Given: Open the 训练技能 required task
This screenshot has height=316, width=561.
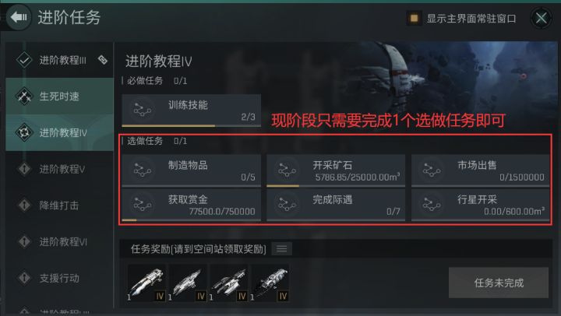Looking at the screenshot, I should (191, 111).
